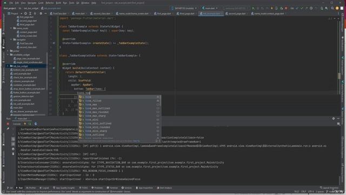Open the Run panel settings gear
The height and width of the screenshot is (195, 346).
coord(334,119)
